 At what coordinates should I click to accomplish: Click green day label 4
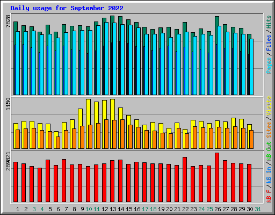[42, 209]
